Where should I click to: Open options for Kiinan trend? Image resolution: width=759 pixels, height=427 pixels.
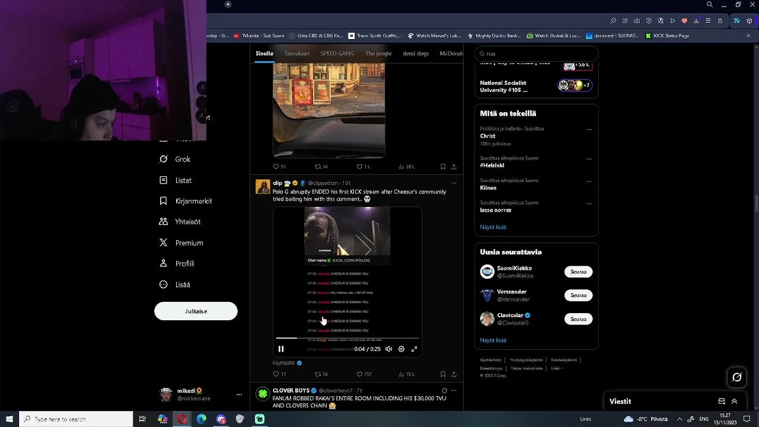click(589, 181)
